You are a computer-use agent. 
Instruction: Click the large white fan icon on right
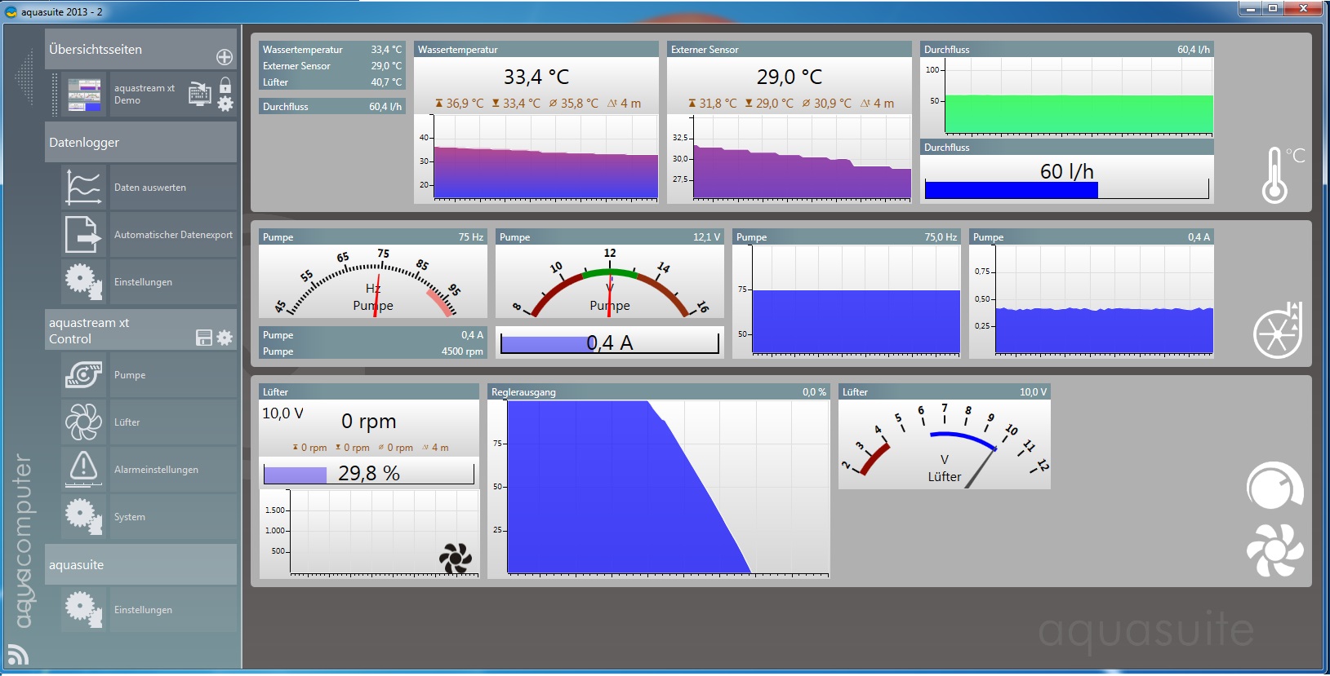tap(1274, 550)
